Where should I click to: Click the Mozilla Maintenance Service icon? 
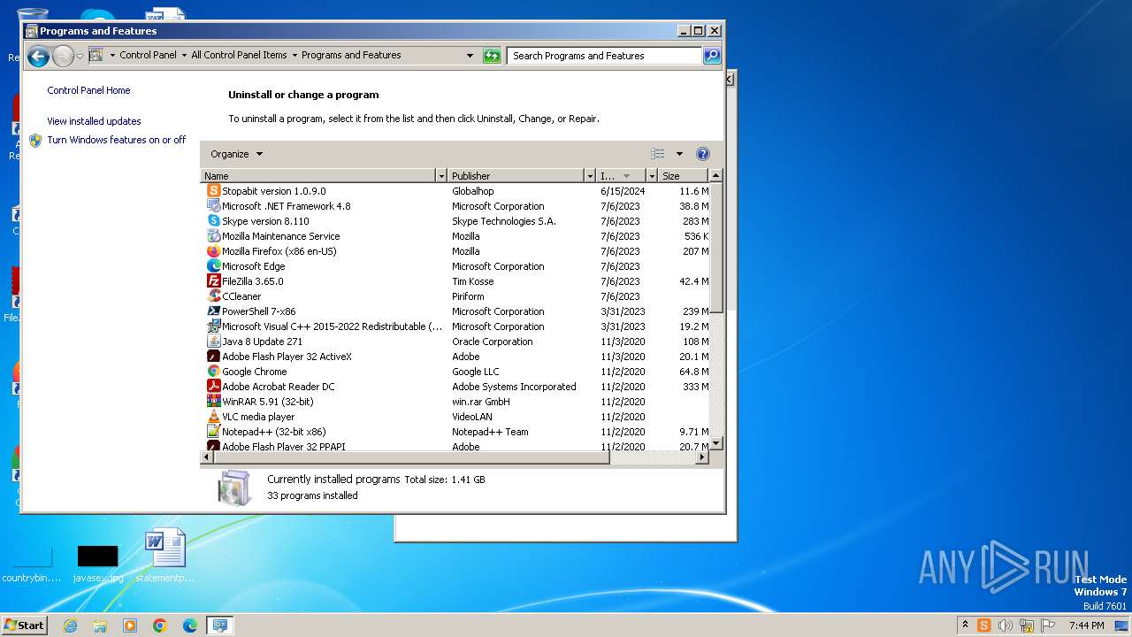pyautogui.click(x=213, y=236)
